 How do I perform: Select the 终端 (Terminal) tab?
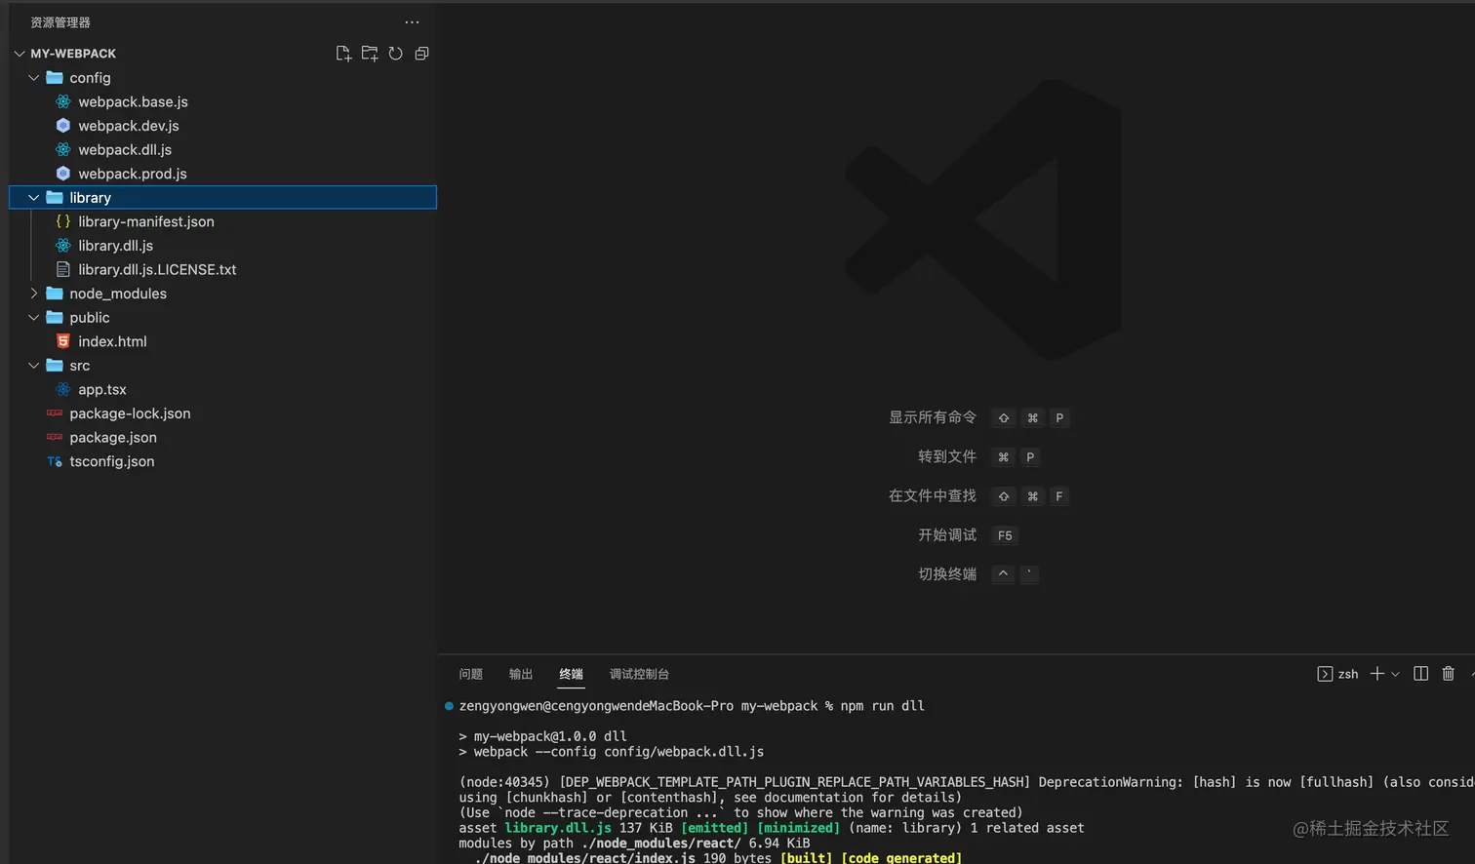pyautogui.click(x=572, y=674)
